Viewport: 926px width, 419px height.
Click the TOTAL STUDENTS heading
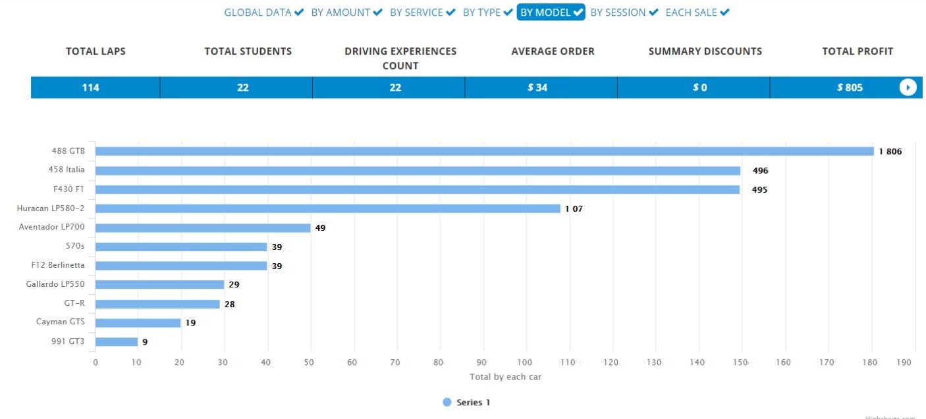point(248,51)
